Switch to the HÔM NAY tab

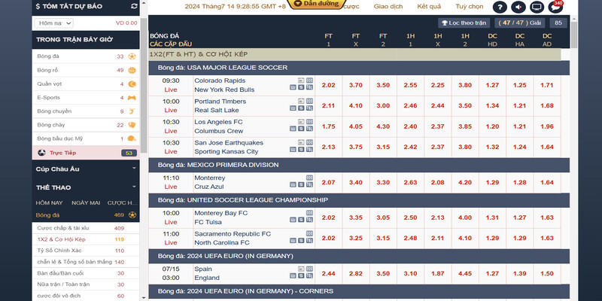tap(47, 202)
